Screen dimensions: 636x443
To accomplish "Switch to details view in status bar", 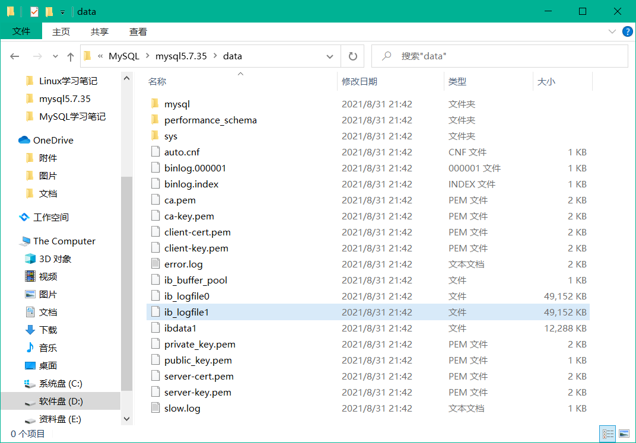I will [608, 434].
